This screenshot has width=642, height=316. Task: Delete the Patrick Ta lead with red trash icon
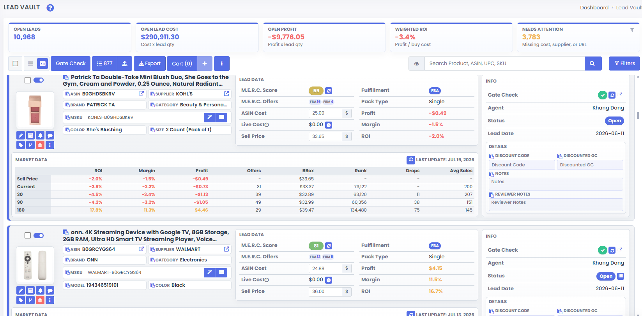40,145
